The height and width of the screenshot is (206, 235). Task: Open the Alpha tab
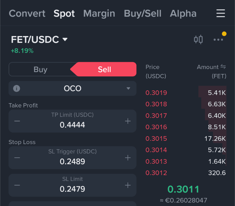[x=183, y=13]
